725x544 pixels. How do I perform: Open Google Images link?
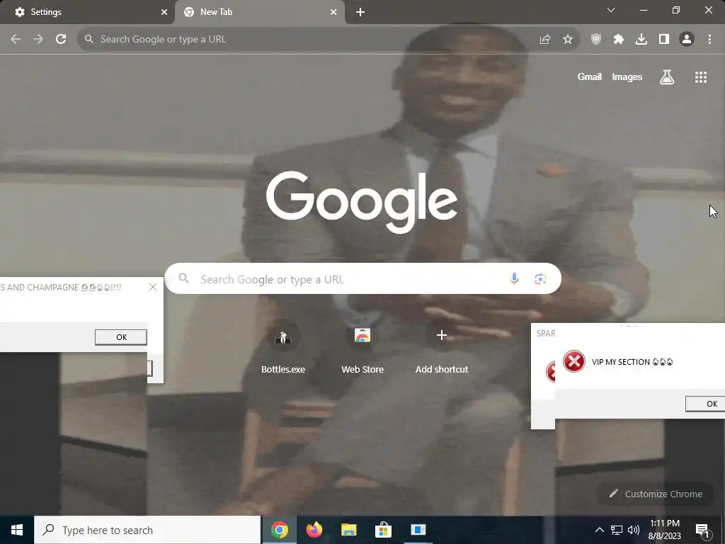click(x=627, y=76)
